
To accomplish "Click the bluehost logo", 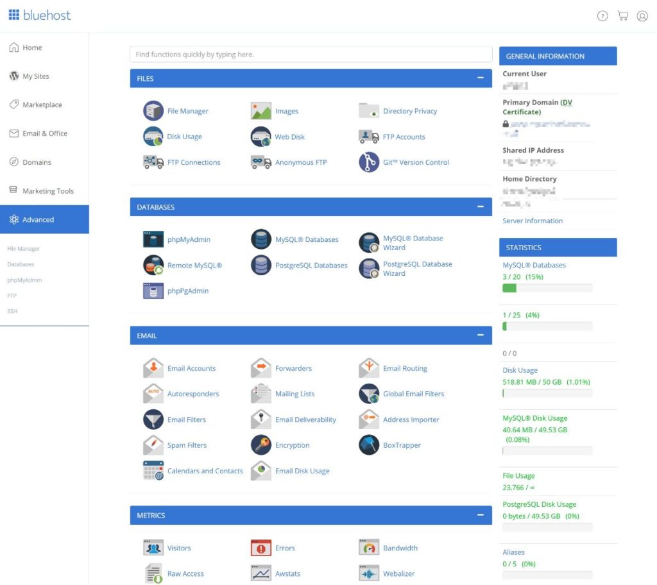I will (x=40, y=15).
